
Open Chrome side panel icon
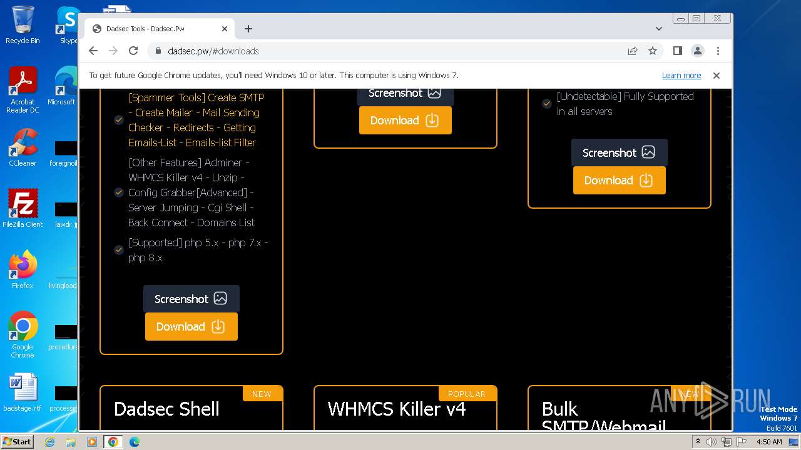point(678,51)
